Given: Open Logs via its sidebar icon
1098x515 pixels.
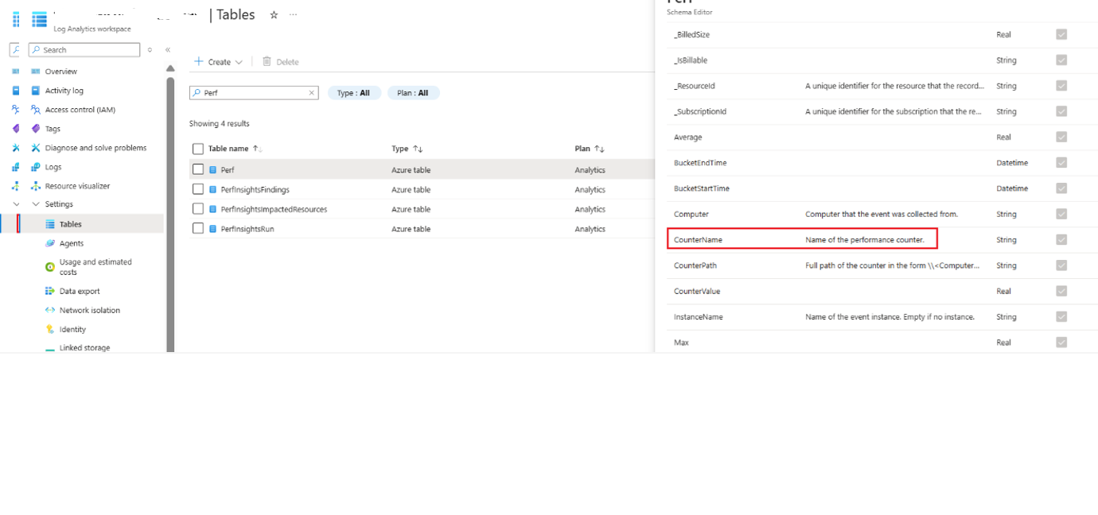Looking at the screenshot, I should (36, 167).
